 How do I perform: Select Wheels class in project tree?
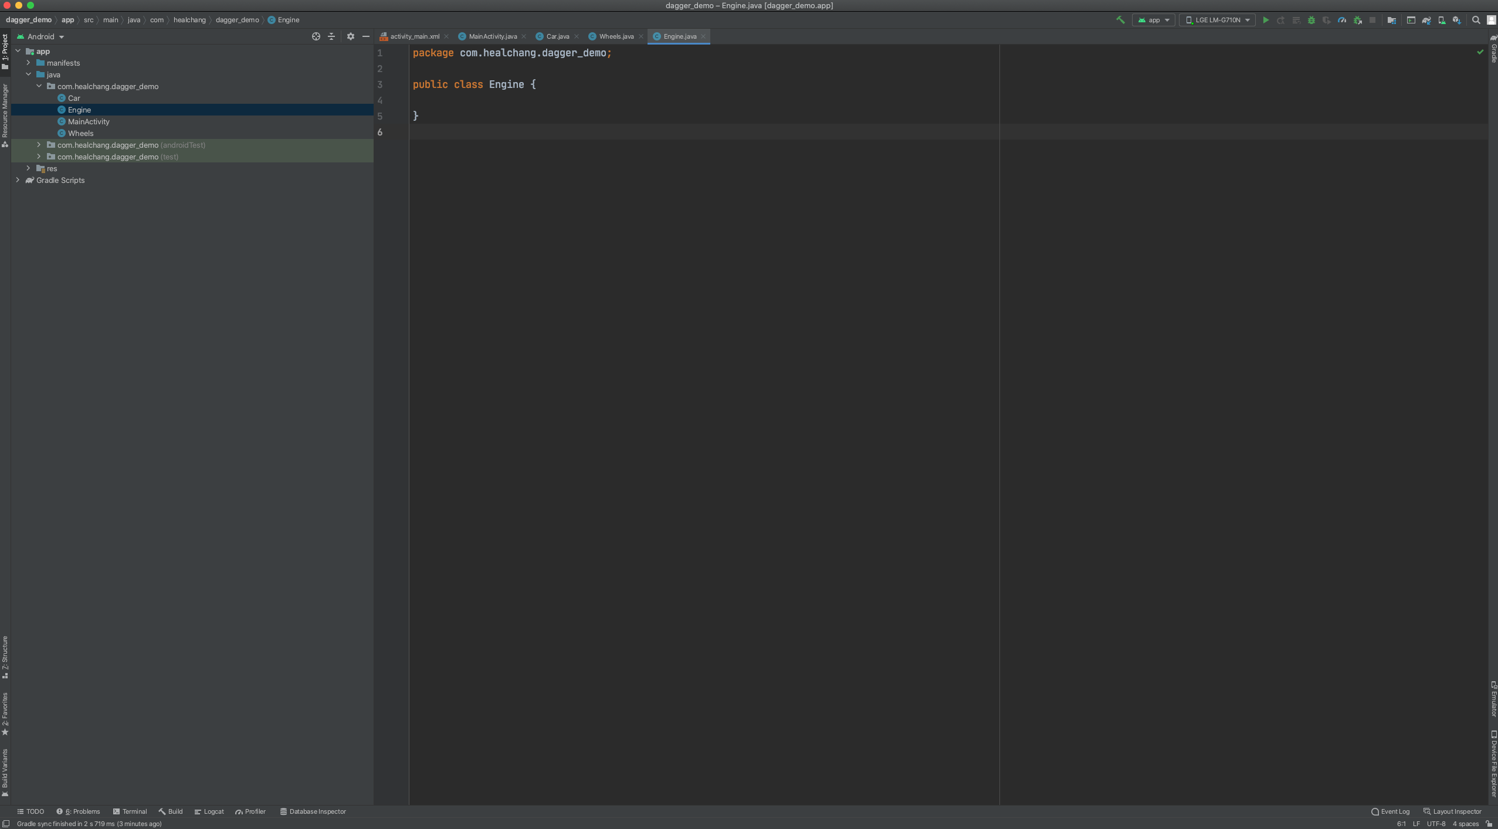pos(80,133)
